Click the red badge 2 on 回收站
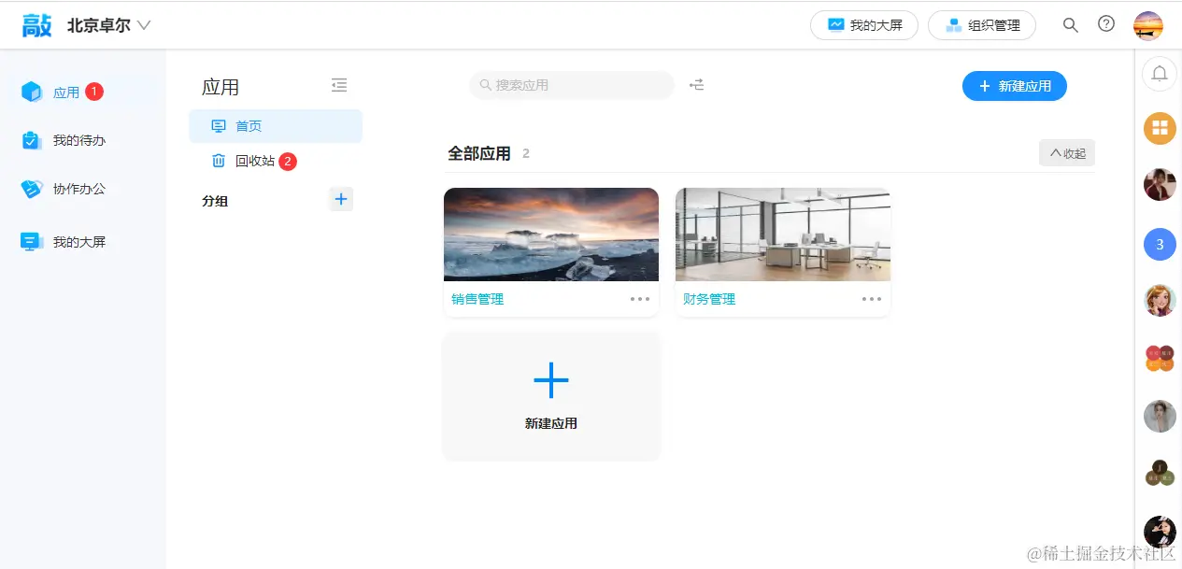The image size is (1182, 569). [288, 161]
